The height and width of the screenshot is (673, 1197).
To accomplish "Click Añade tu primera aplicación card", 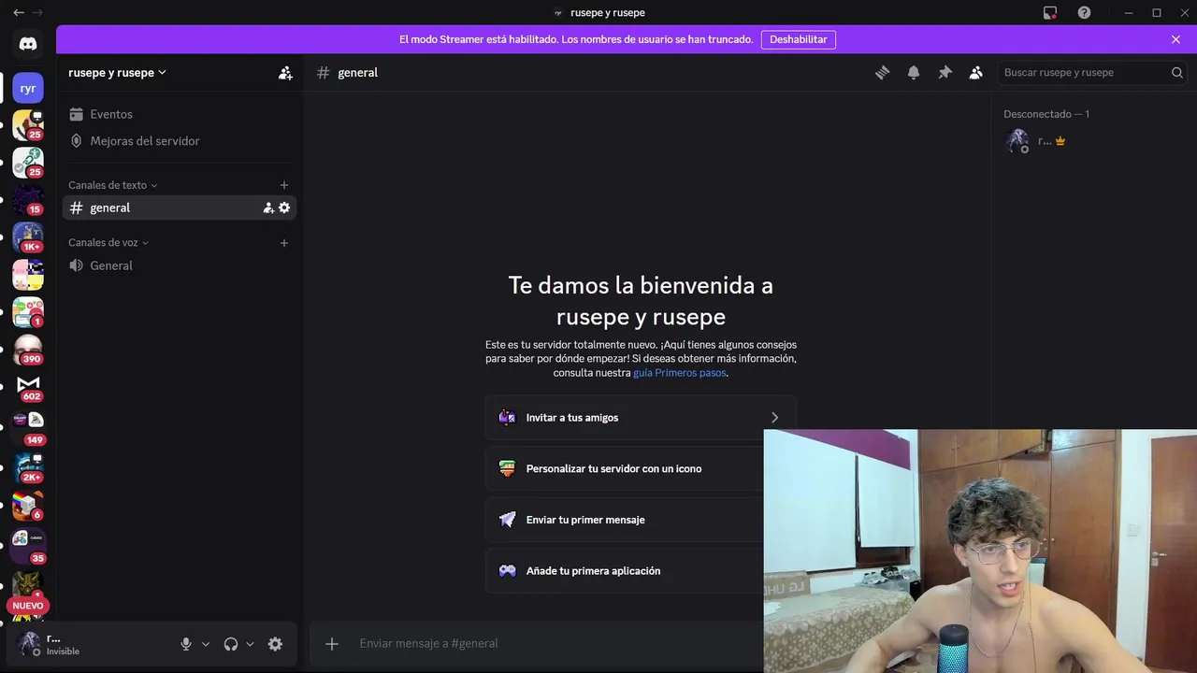I will 641,571.
